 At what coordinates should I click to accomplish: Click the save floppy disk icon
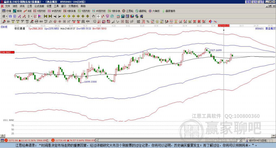[132, 16]
